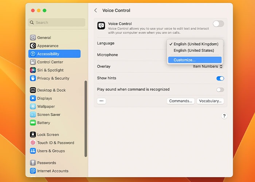Minimize window with yellow button

tap(39, 11)
